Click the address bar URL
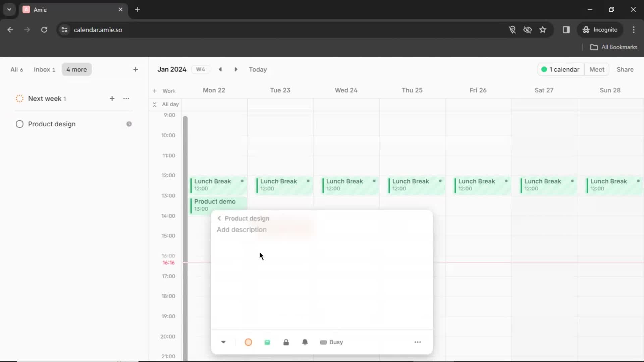 pyautogui.click(x=98, y=30)
